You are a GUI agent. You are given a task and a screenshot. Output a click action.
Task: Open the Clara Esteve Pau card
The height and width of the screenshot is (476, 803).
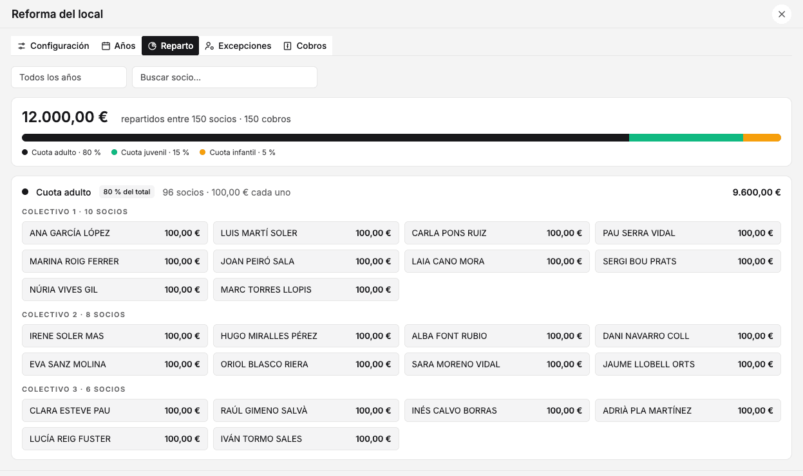pyautogui.click(x=115, y=410)
